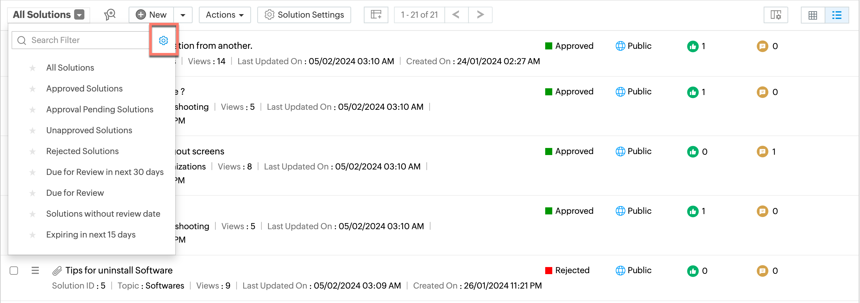Screen dimensions: 860x303
Task: Star the Approved Solutions filter as favorite
Action: click(32, 89)
